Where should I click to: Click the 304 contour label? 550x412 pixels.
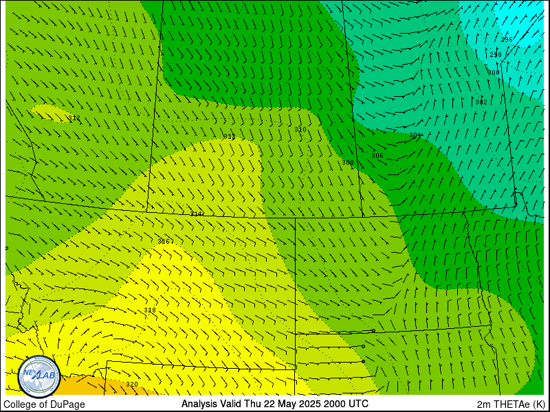(415, 135)
